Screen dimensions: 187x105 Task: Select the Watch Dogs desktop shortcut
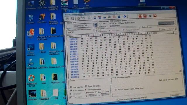[x=42, y=5]
